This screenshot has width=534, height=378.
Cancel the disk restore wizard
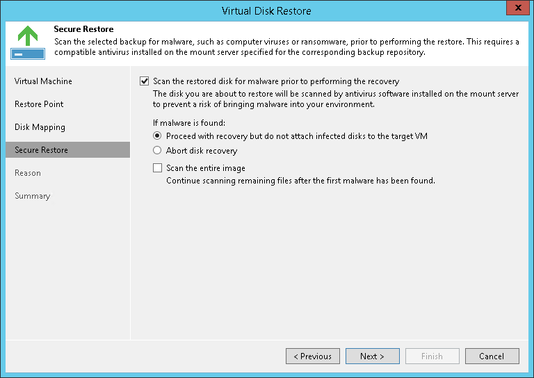[x=492, y=356]
